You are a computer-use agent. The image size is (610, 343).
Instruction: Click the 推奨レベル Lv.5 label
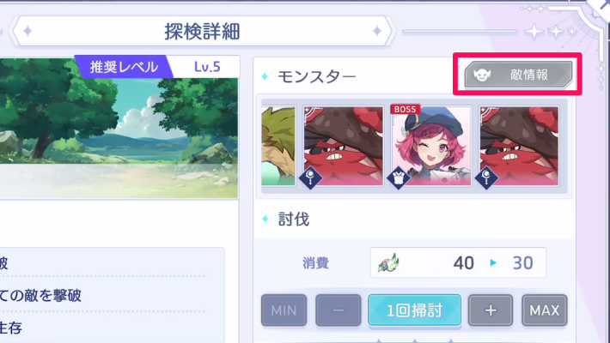pyautogui.click(x=157, y=67)
